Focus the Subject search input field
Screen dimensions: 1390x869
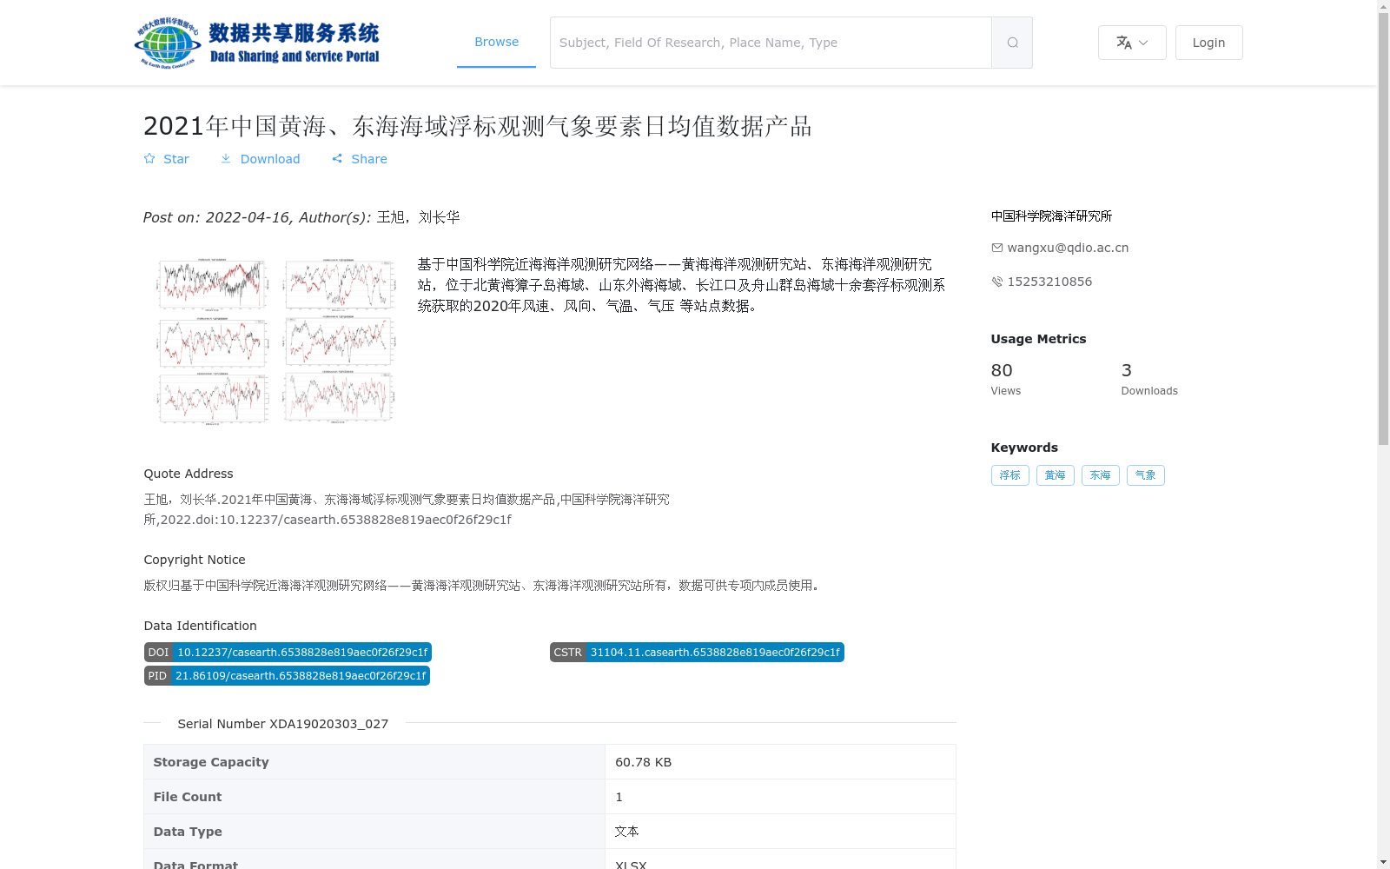[x=771, y=43]
